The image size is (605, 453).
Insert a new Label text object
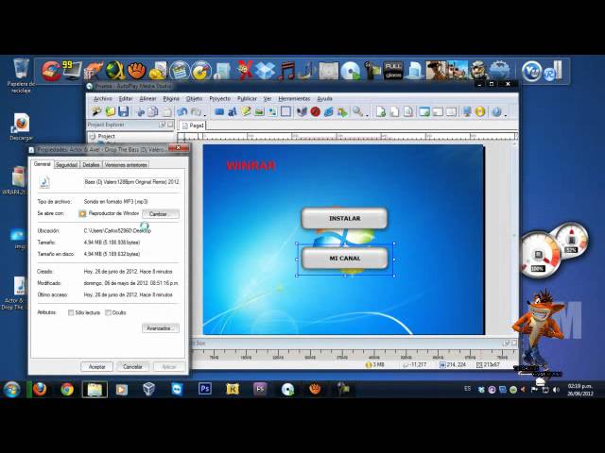coord(233,111)
